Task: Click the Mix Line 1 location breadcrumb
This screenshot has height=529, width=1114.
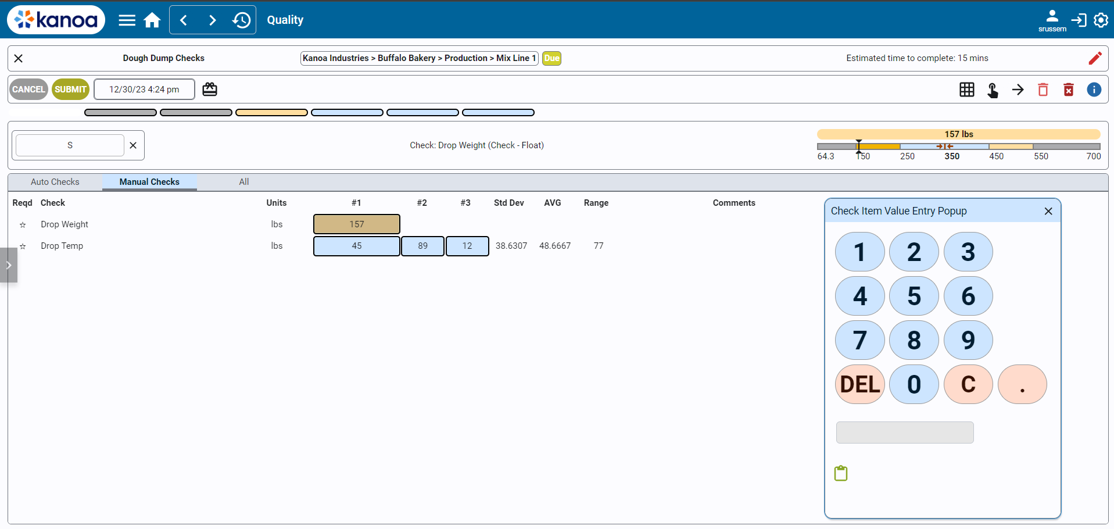Action: coord(419,58)
